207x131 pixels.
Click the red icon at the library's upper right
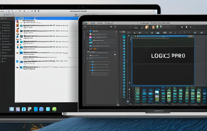pyautogui.click(x=117, y=32)
